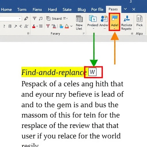Click the Pases active tab
Viewport: 147px width, 147px height.
coord(113,9)
